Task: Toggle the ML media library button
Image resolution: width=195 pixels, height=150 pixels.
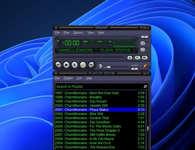Action: click(x=144, y=57)
